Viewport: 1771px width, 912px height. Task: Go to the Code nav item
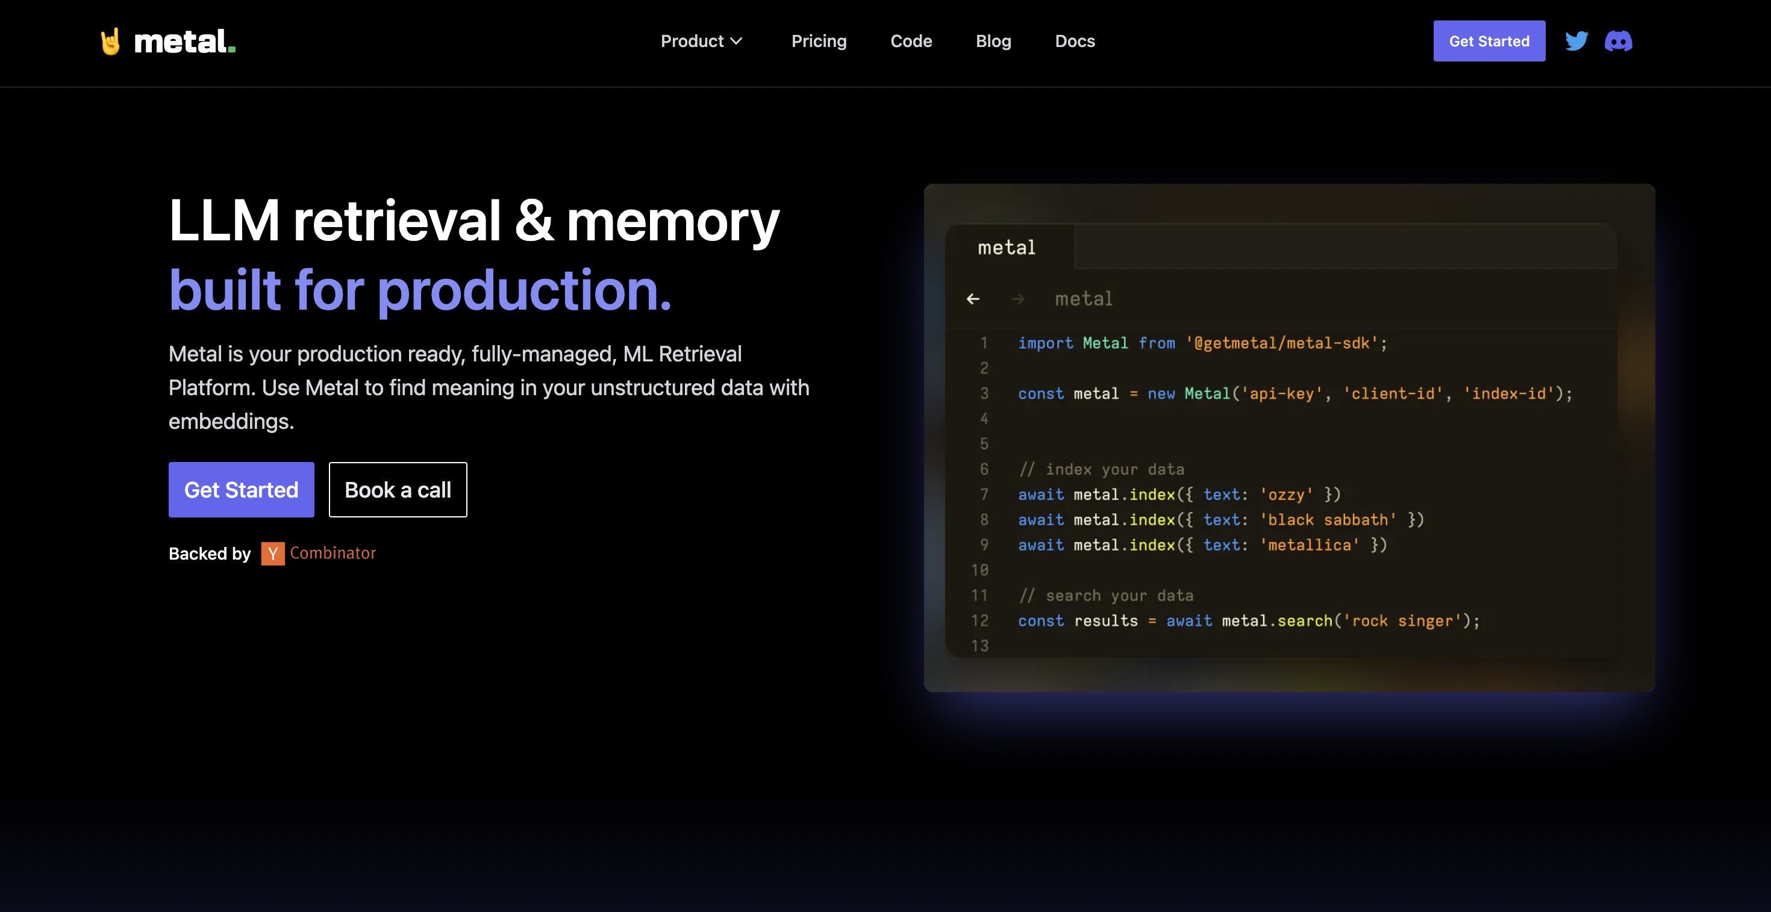click(x=911, y=41)
